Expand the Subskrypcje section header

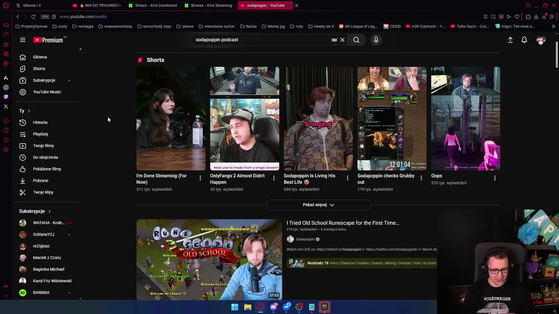tap(35, 211)
